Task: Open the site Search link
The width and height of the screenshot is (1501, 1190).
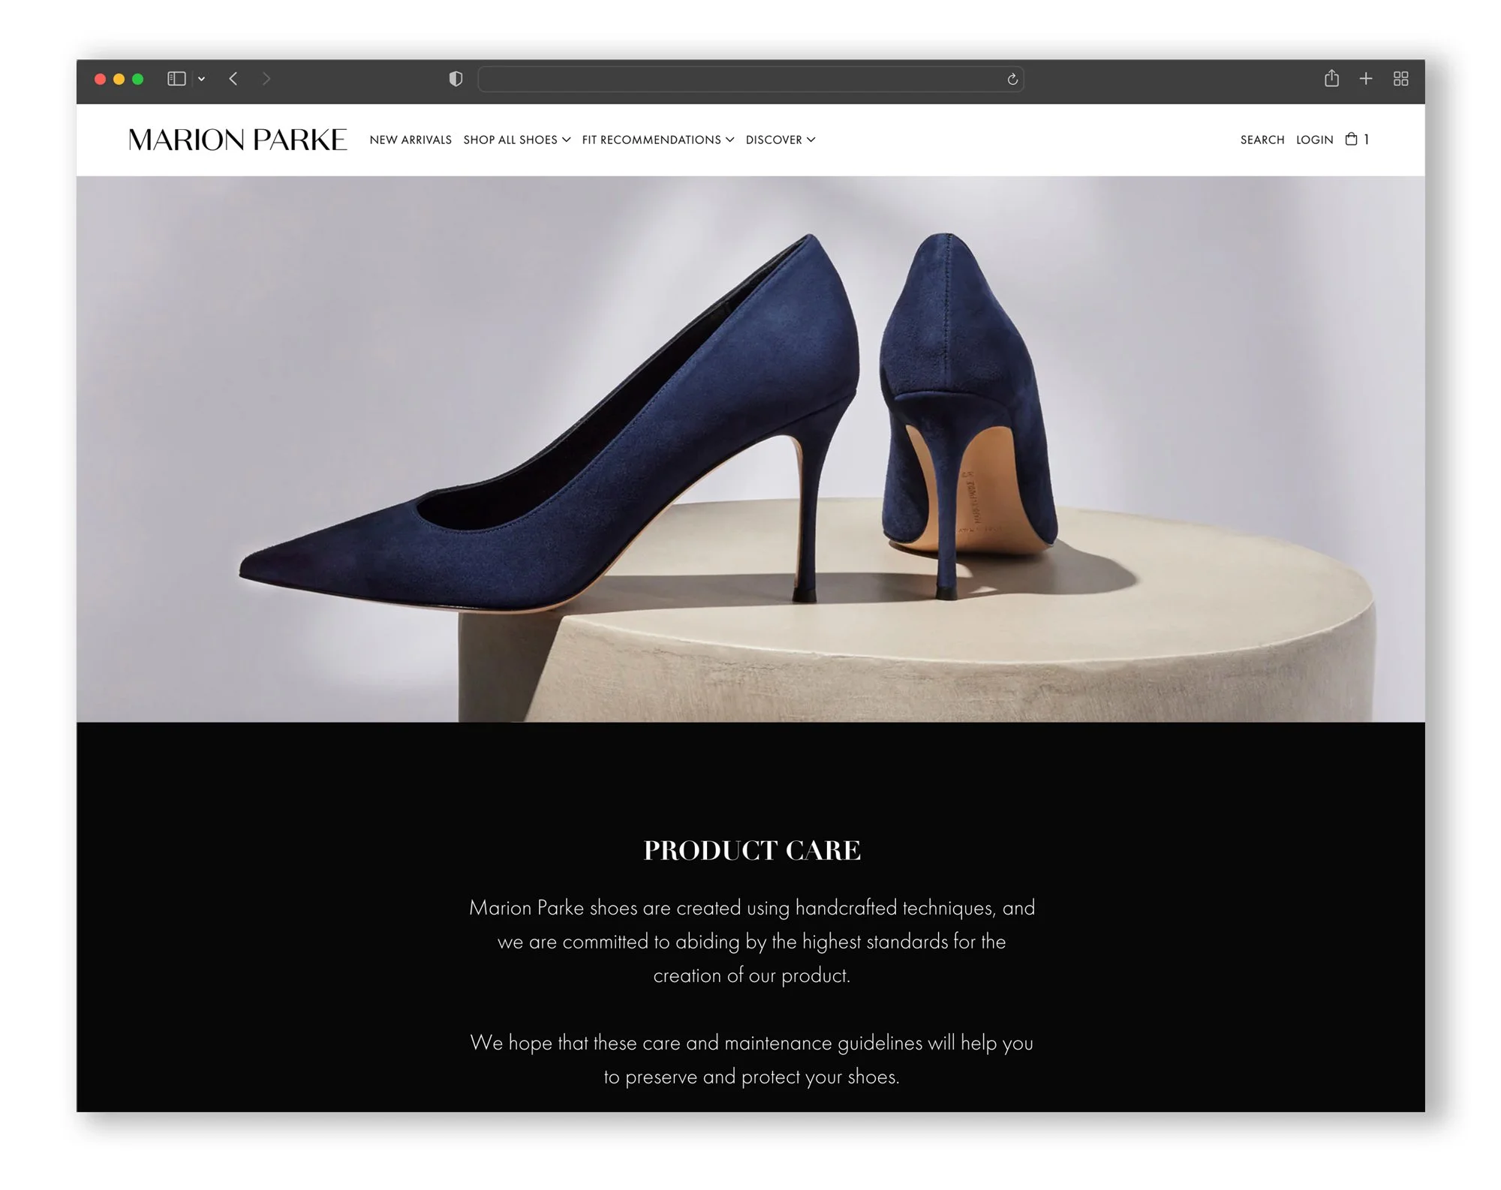Action: (1262, 140)
